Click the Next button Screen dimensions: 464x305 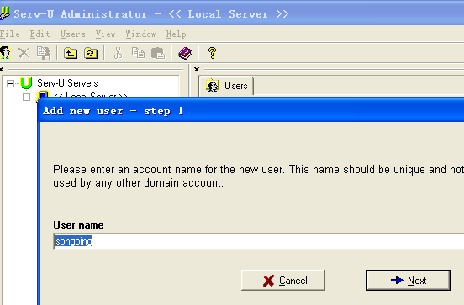[x=409, y=280]
